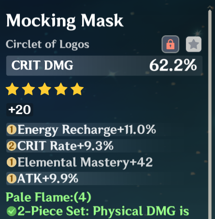Click the fifth gold rarity star

point(77,89)
